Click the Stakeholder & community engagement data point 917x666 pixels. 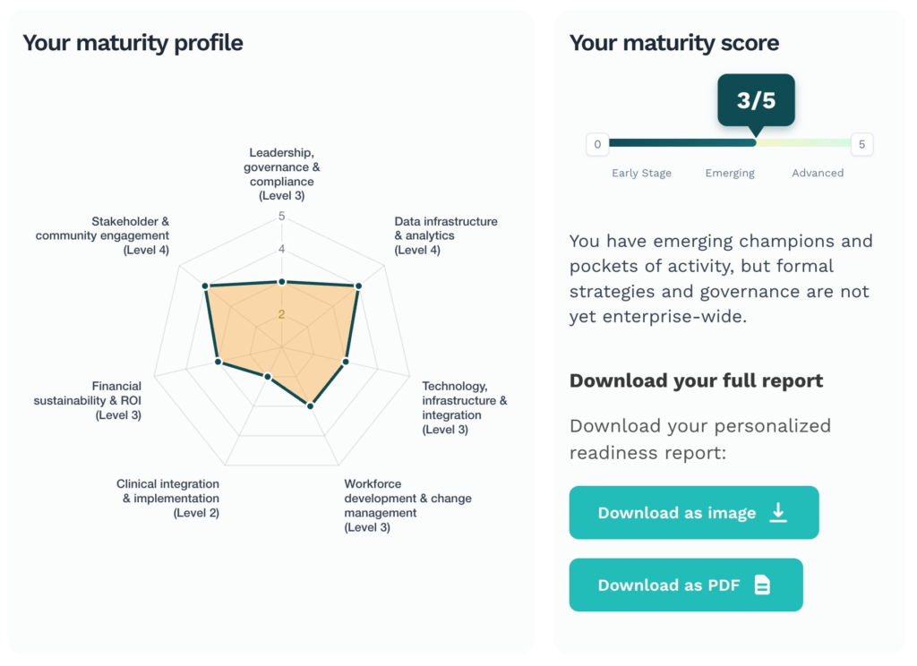tap(206, 286)
